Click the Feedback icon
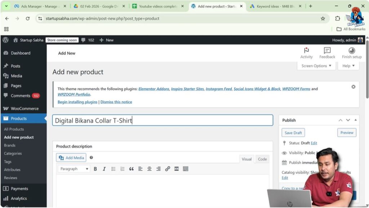Viewport: 369px width, 208px height. [x=327, y=51]
